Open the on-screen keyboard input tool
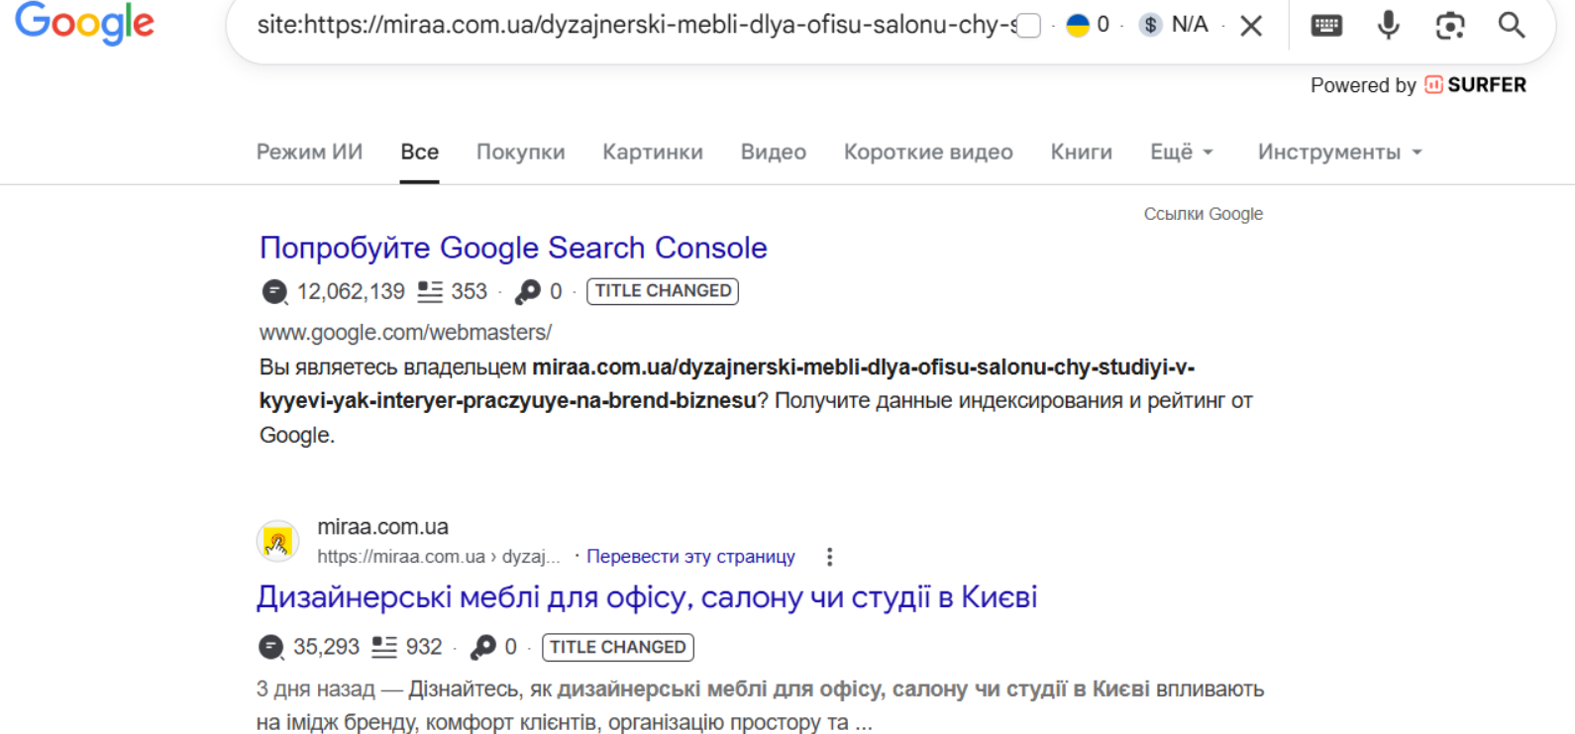1575x734 pixels. (1326, 26)
